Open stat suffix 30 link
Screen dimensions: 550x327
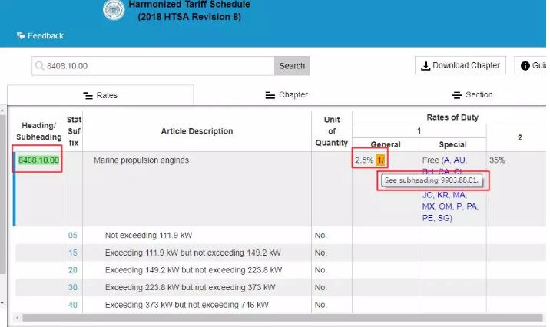(x=72, y=288)
